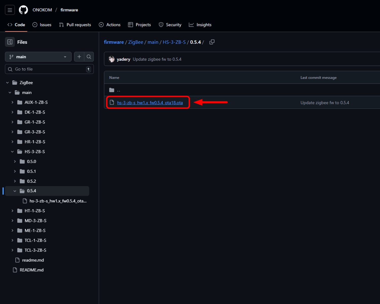Open the hamburger navigation menu
This screenshot has height=304, width=380.
10,10
